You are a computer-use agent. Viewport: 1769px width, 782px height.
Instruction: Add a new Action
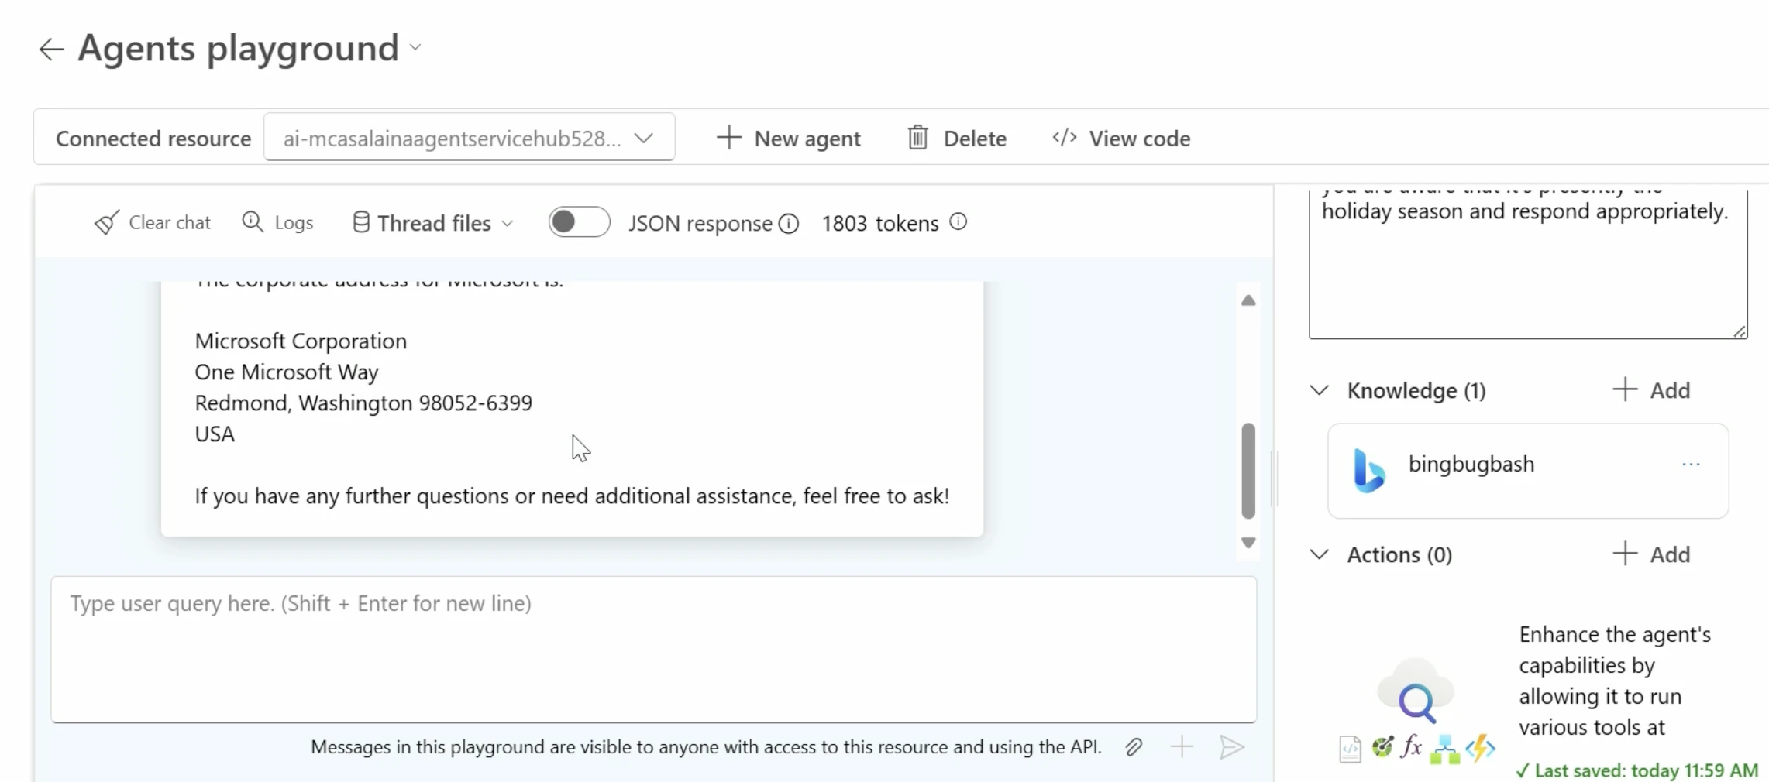pos(1651,554)
